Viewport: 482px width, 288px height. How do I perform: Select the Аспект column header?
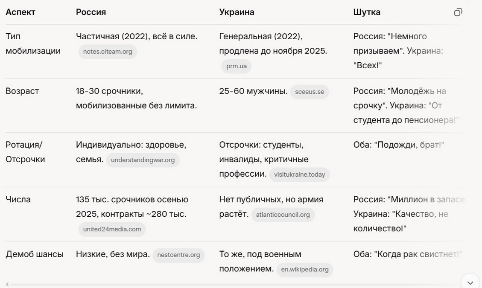click(x=20, y=12)
